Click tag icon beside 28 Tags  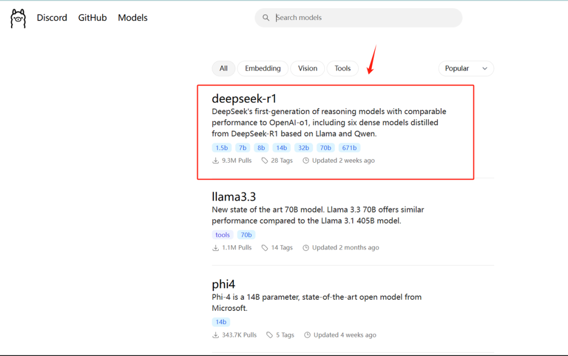265,160
